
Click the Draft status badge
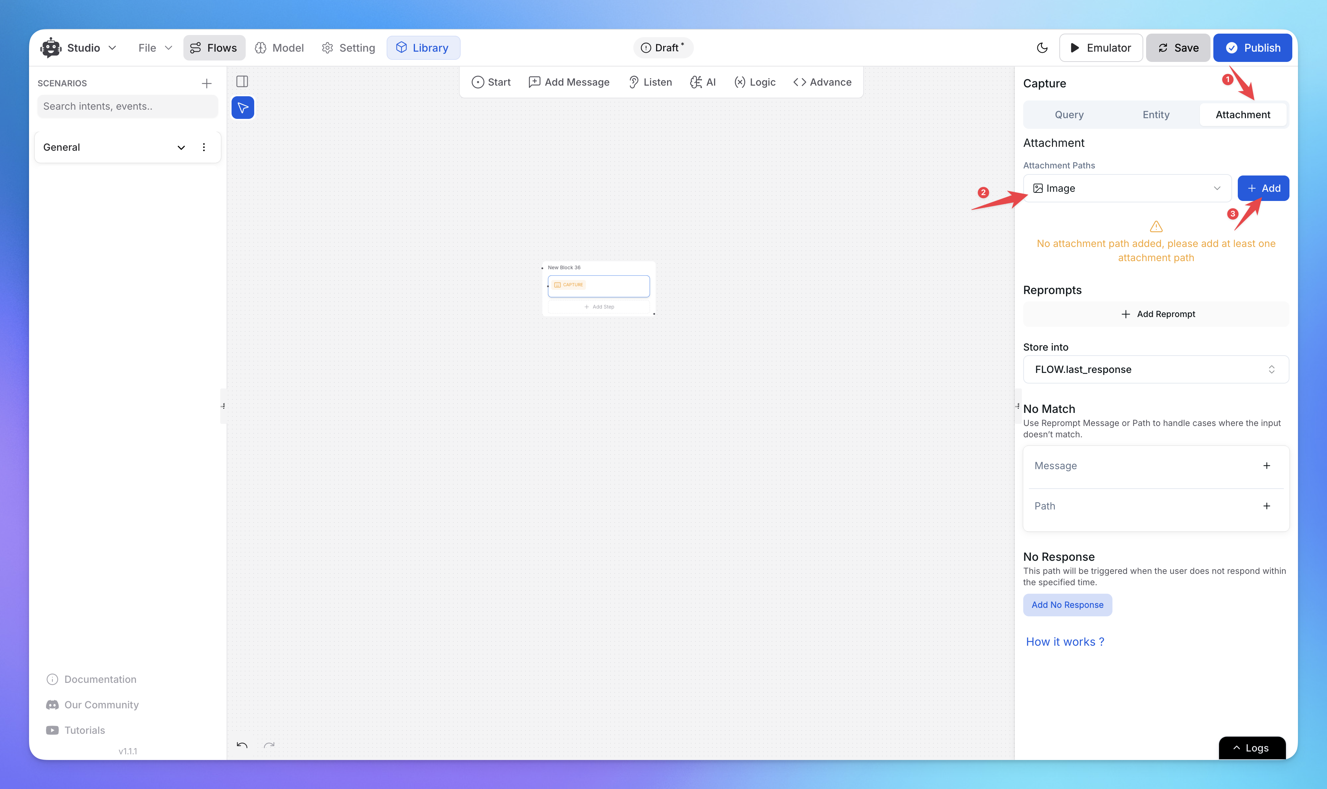tap(663, 48)
